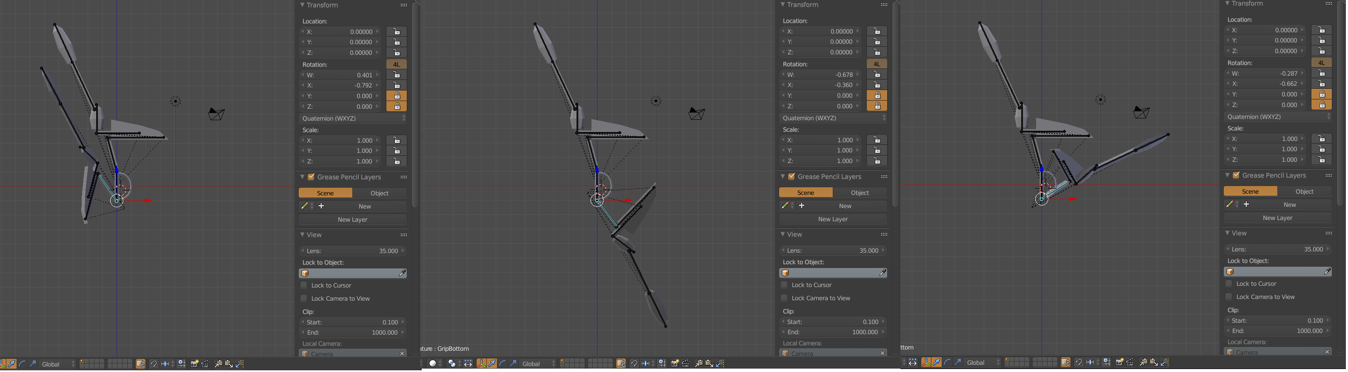1348x372 pixels.
Task: Toggle rotation Z lock in right panel
Action: (x=1322, y=105)
